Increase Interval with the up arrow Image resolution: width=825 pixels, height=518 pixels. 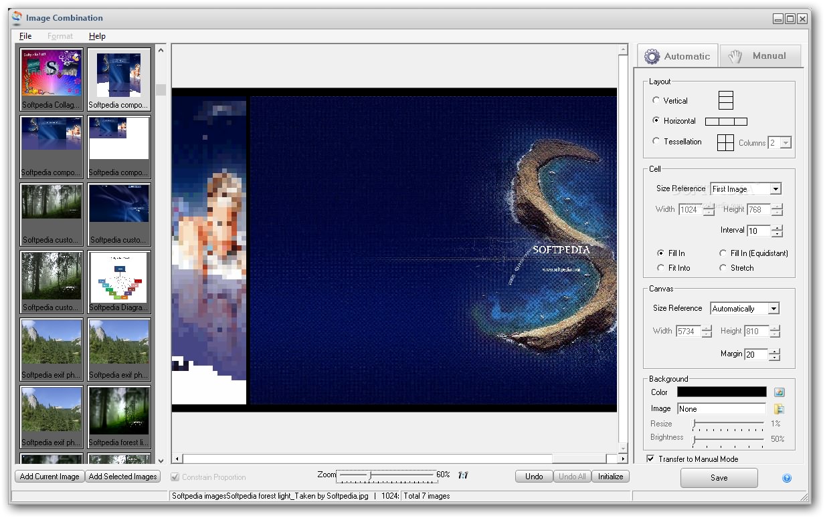point(777,227)
